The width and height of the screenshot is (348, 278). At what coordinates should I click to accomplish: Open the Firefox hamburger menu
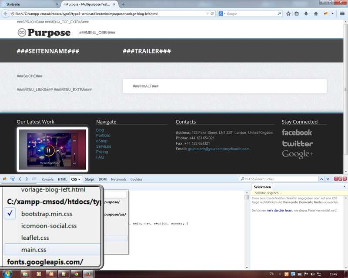click(342, 13)
